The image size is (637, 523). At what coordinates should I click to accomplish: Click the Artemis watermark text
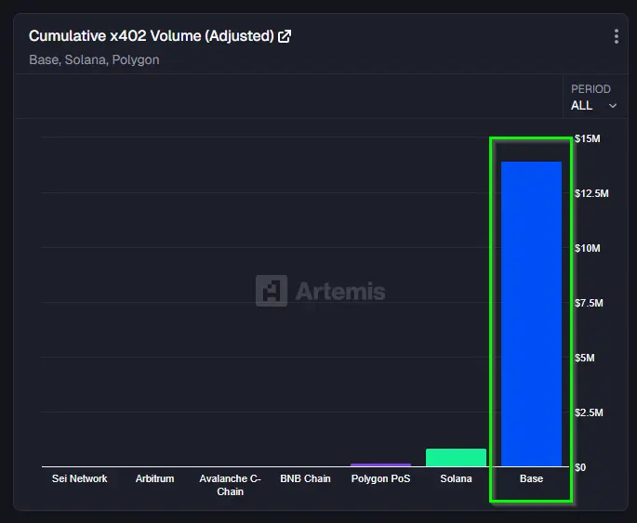click(339, 292)
